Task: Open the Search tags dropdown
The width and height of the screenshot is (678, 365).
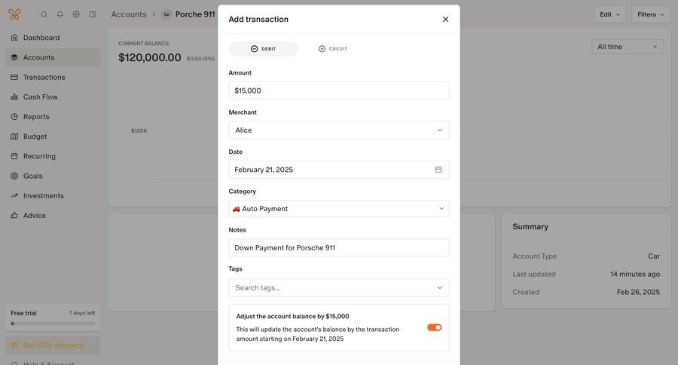Action: [x=338, y=287]
